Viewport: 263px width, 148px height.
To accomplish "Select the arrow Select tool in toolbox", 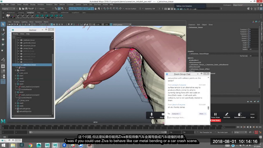I will point(3,24).
